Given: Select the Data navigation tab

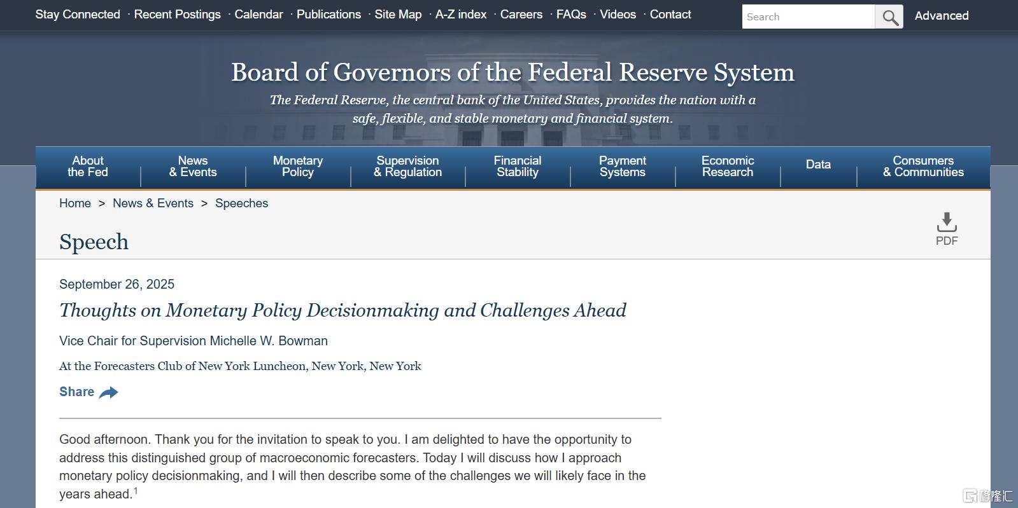Looking at the screenshot, I should [818, 165].
